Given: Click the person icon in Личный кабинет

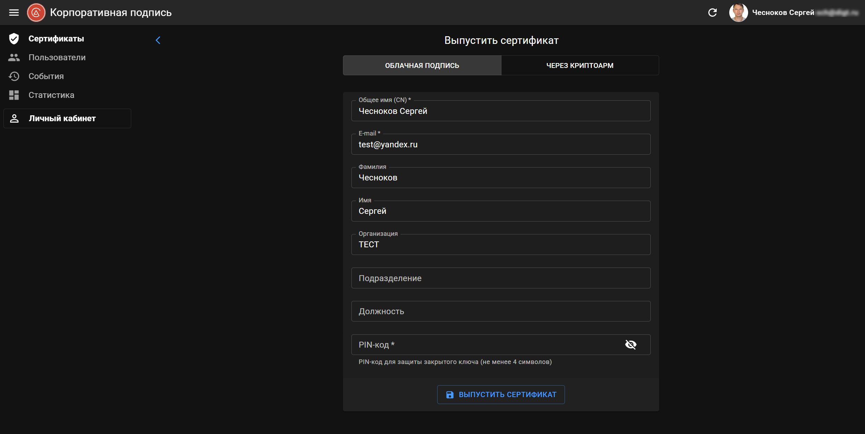Looking at the screenshot, I should (x=14, y=118).
